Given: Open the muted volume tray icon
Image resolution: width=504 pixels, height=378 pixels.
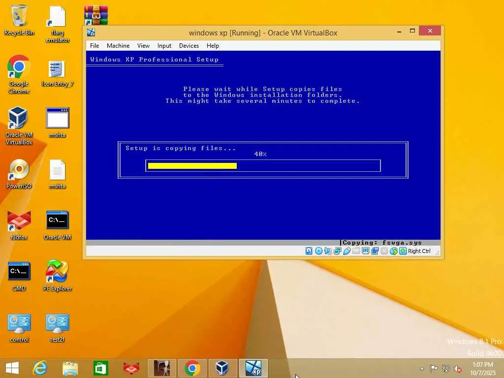Looking at the screenshot, I should point(458,368).
